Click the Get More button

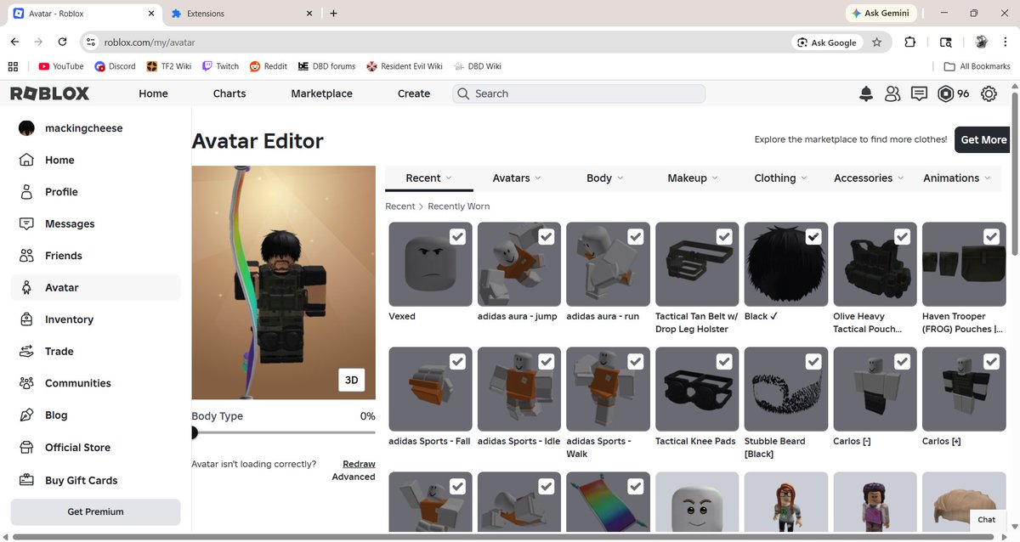(x=983, y=139)
